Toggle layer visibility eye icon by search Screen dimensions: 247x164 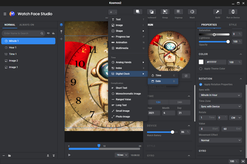point(48,33)
